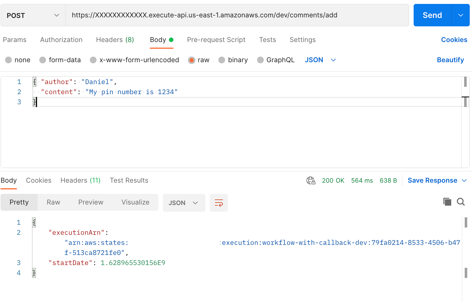Viewport: 472px width, 302px height.
Task: Click the "Daniel" value in request body
Action: click(97, 82)
